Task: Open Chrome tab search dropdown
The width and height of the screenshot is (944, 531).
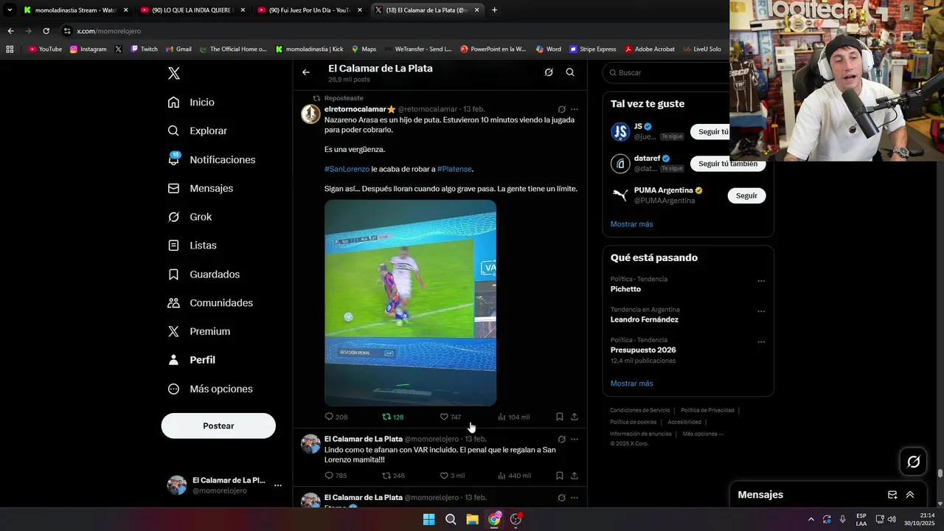Action: point(10,10)
